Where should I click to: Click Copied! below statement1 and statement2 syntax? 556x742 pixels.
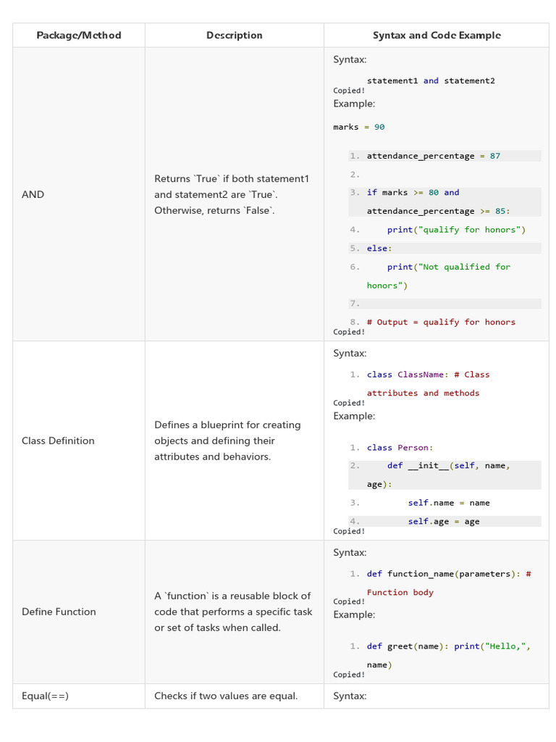coord(349,91)
